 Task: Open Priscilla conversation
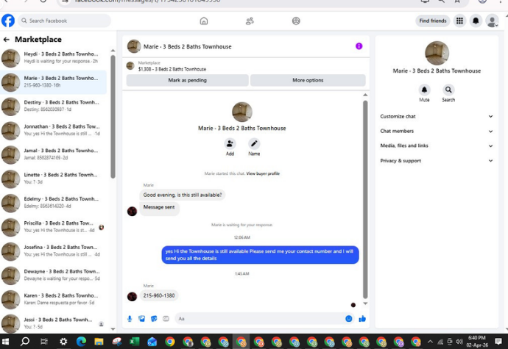54,227
